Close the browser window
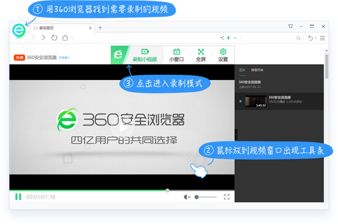 (x=323, y=26)
